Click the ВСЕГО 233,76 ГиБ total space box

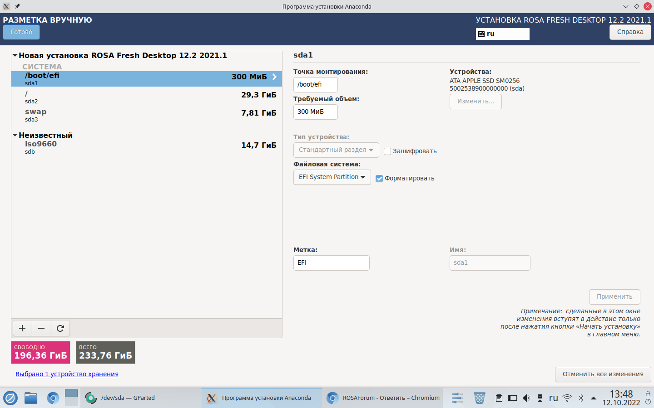pos(105,352)
